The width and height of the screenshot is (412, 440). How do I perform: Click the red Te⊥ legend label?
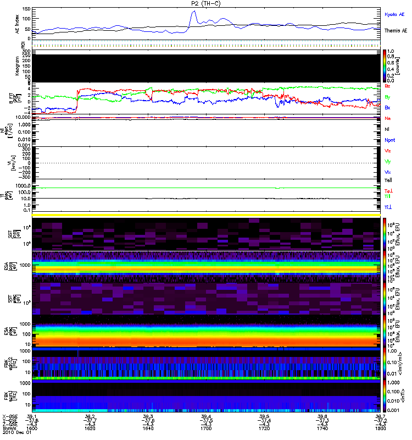(x=388, y=191)
